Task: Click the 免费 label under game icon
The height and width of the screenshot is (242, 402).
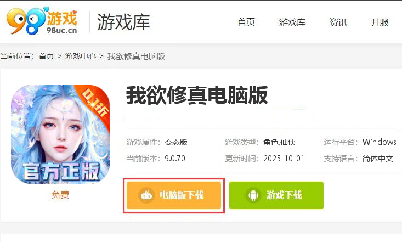Action: [60, 194]
